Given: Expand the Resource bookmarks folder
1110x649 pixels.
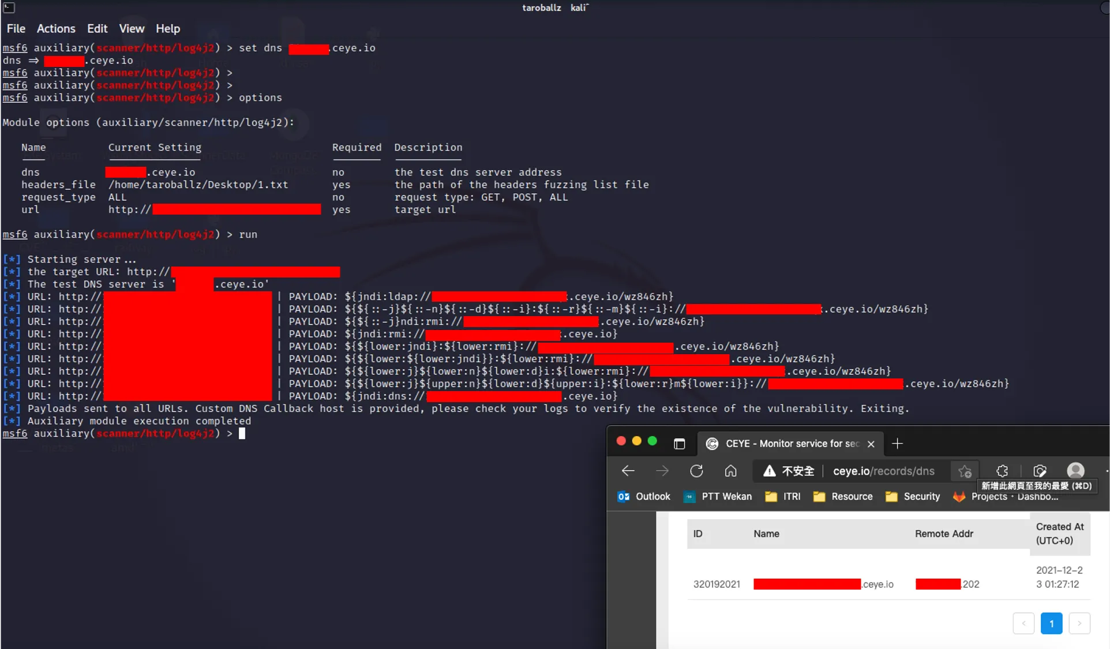Looking at the screenshot, I should coord(843,497).
